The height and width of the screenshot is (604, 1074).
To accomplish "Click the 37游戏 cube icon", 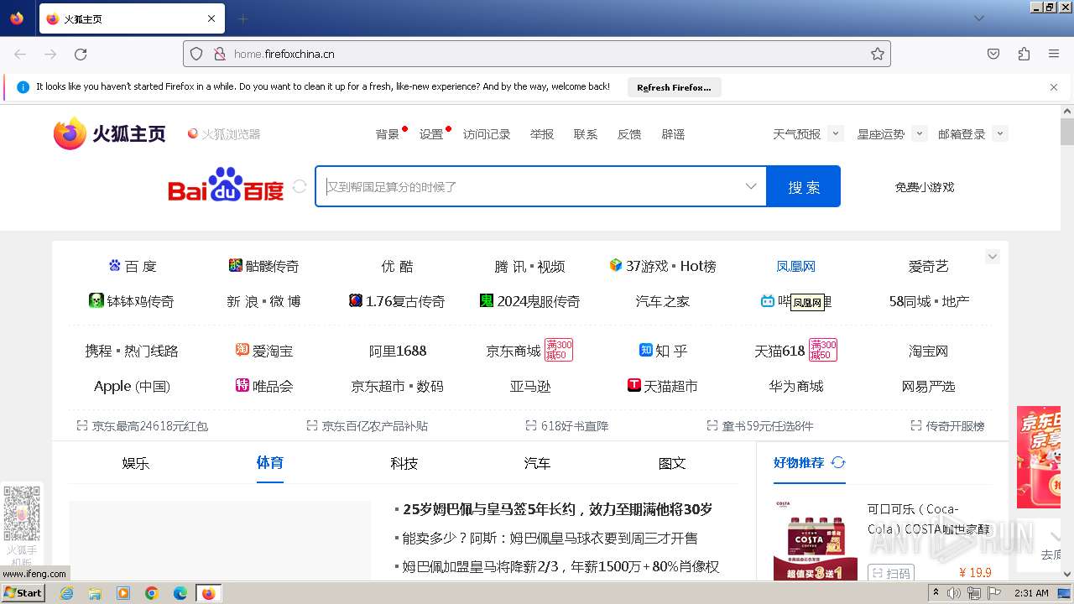I will point(616,265).
